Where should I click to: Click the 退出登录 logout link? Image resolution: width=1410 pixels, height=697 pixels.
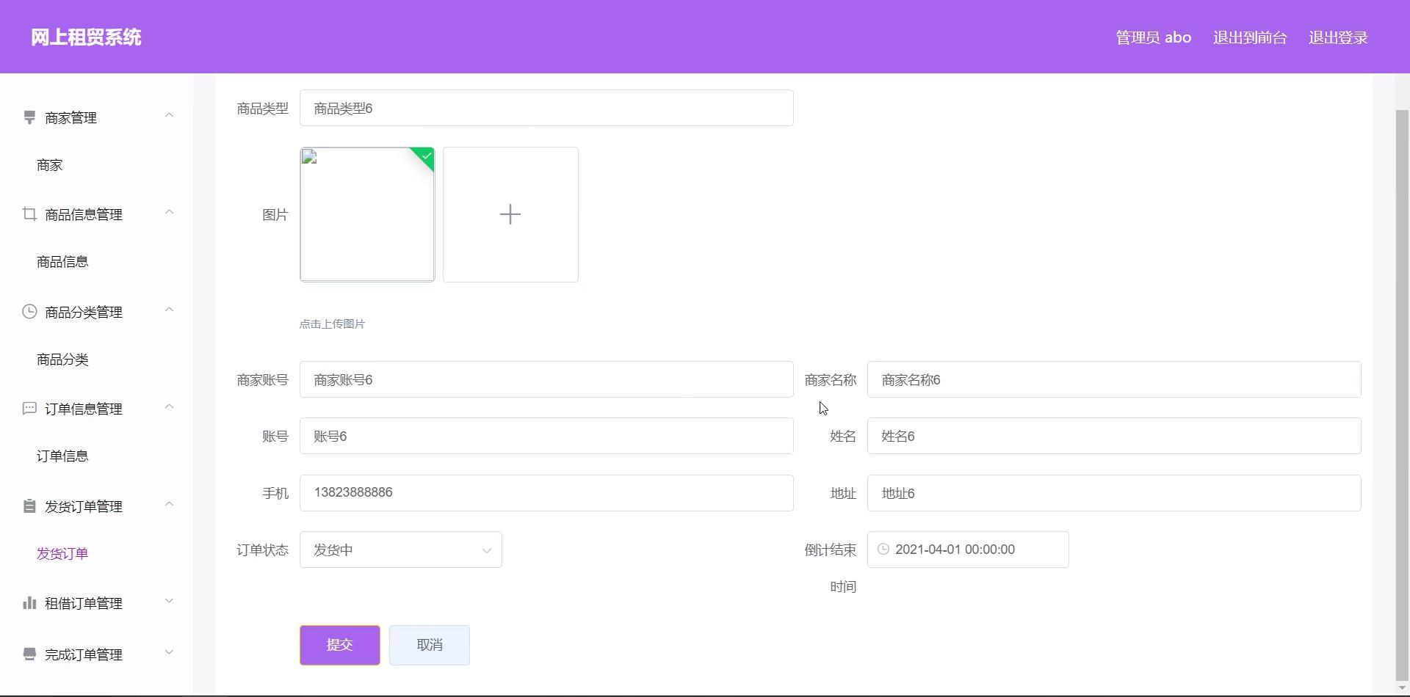coord(1337,37)
